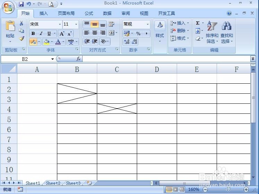Screen dimensions: 259x194
Task: Set bottom vertical alignment
Action: click(103, 24)
